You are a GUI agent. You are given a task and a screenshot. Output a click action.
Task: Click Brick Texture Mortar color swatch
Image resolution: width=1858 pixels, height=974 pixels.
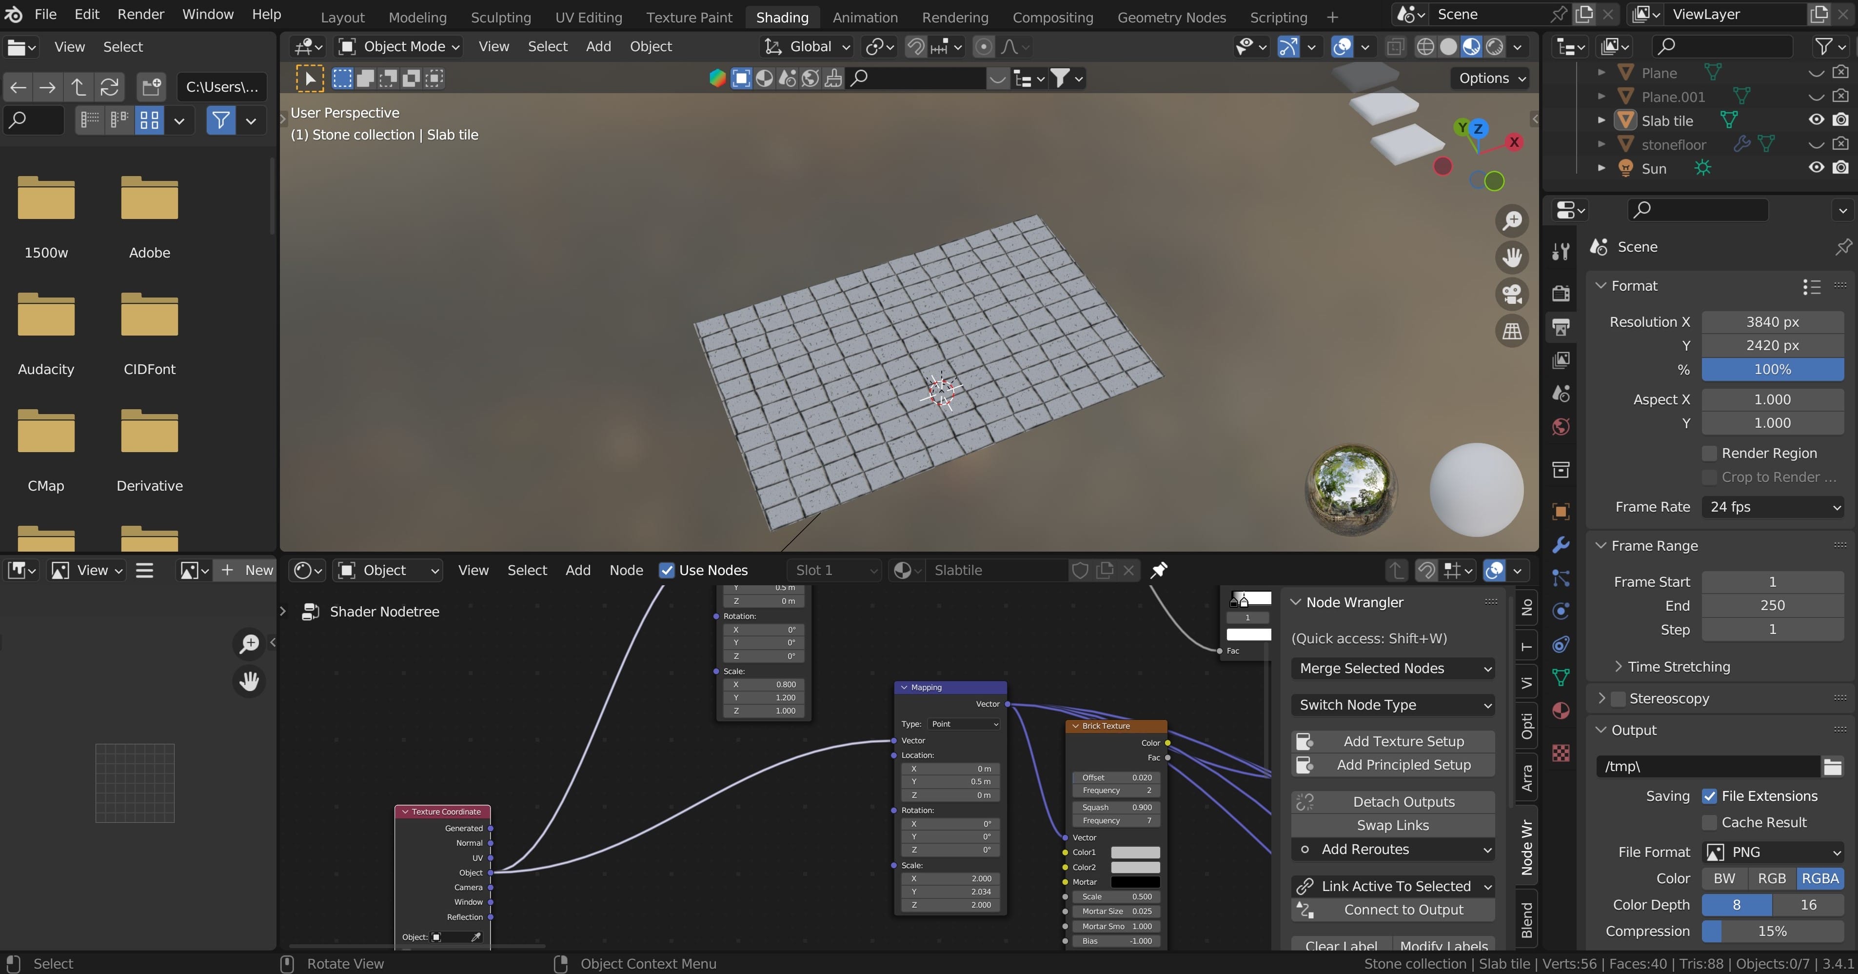tap(1135, 882)
